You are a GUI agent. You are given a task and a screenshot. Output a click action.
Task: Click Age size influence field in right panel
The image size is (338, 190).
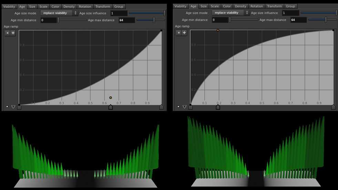click(x=290, y=13)
